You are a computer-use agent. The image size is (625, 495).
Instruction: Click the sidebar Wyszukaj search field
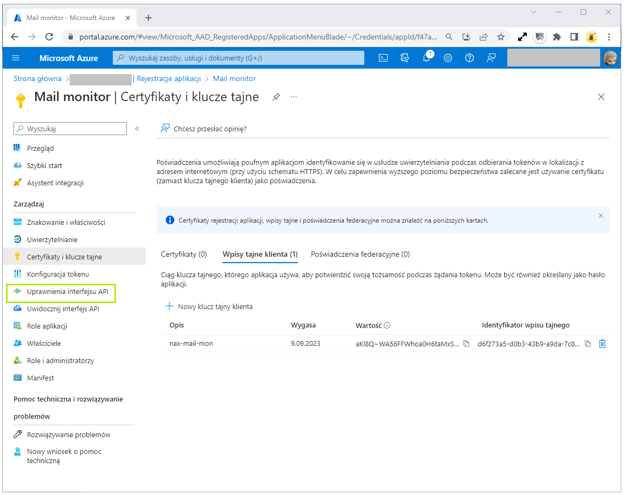(x=70, y=129)
